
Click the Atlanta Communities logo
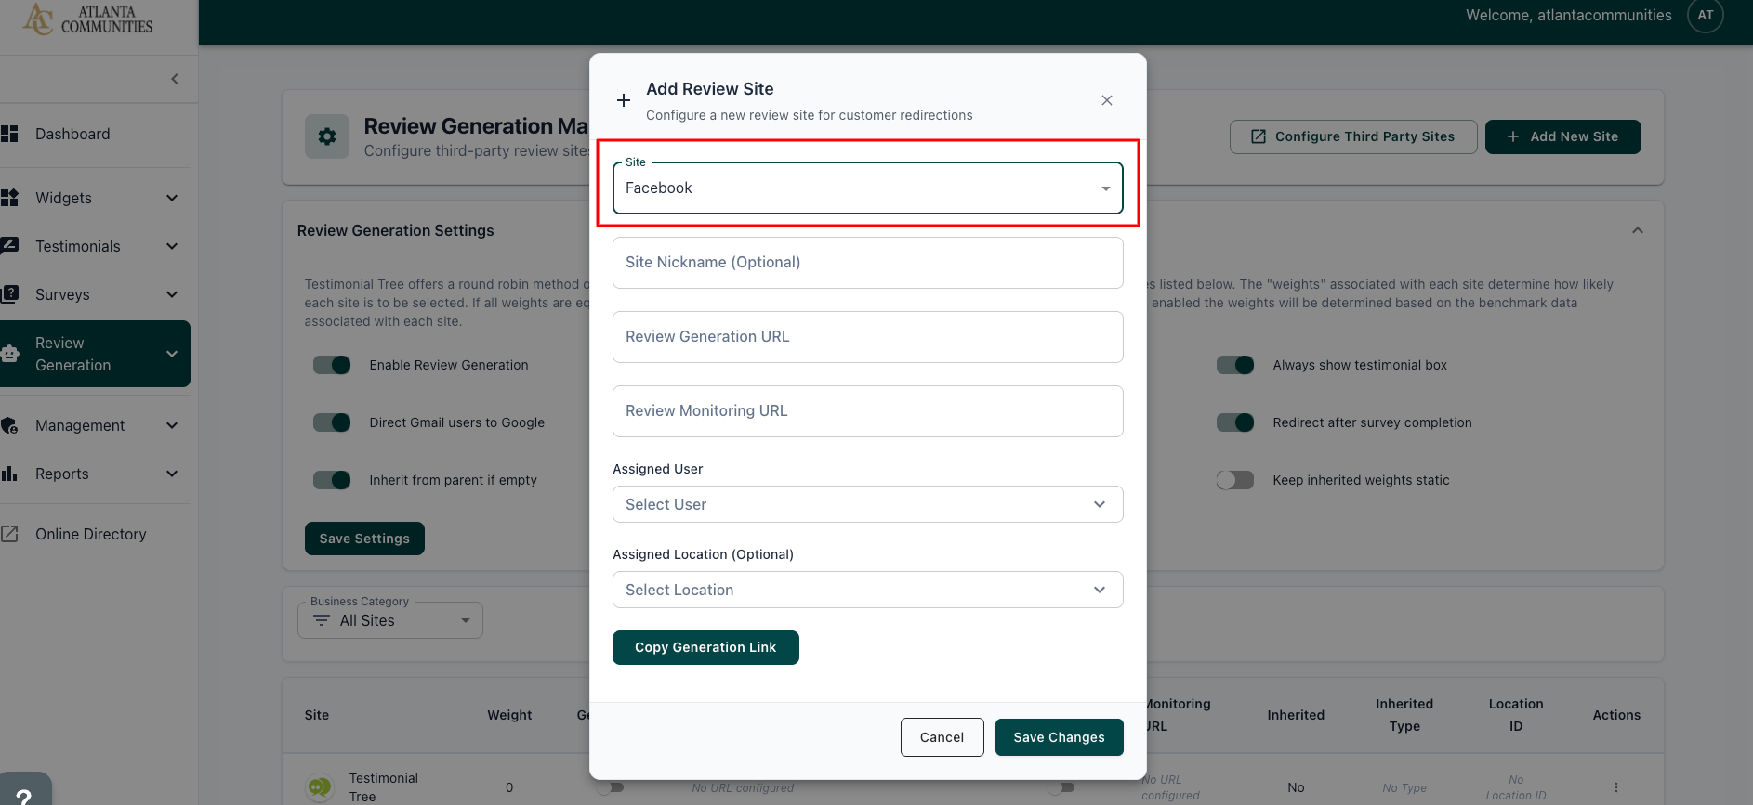88,19
